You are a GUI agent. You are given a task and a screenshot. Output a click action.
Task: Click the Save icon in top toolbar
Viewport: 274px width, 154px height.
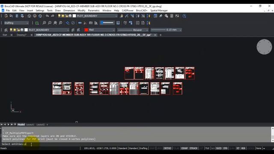pyautogui.click(x=17, y=16)
